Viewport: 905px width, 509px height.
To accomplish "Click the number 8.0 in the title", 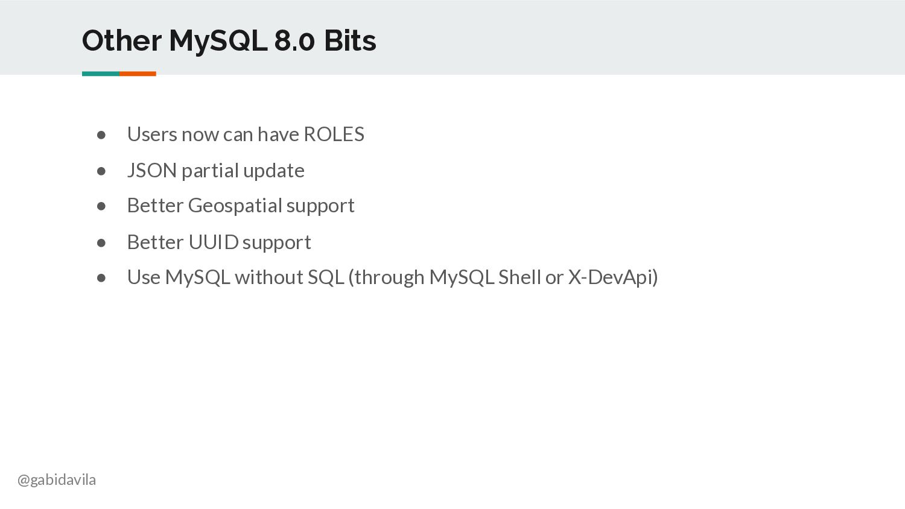I will pyautogui.click(x=294, y=41).
